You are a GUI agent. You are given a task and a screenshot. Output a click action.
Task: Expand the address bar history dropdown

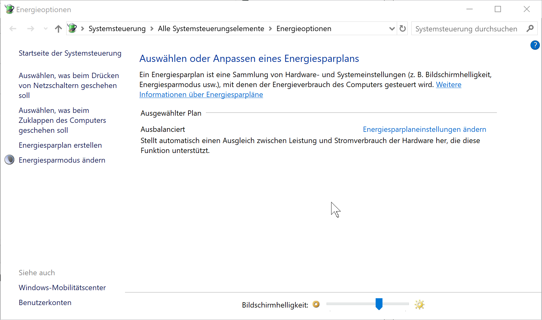point(392,29)
